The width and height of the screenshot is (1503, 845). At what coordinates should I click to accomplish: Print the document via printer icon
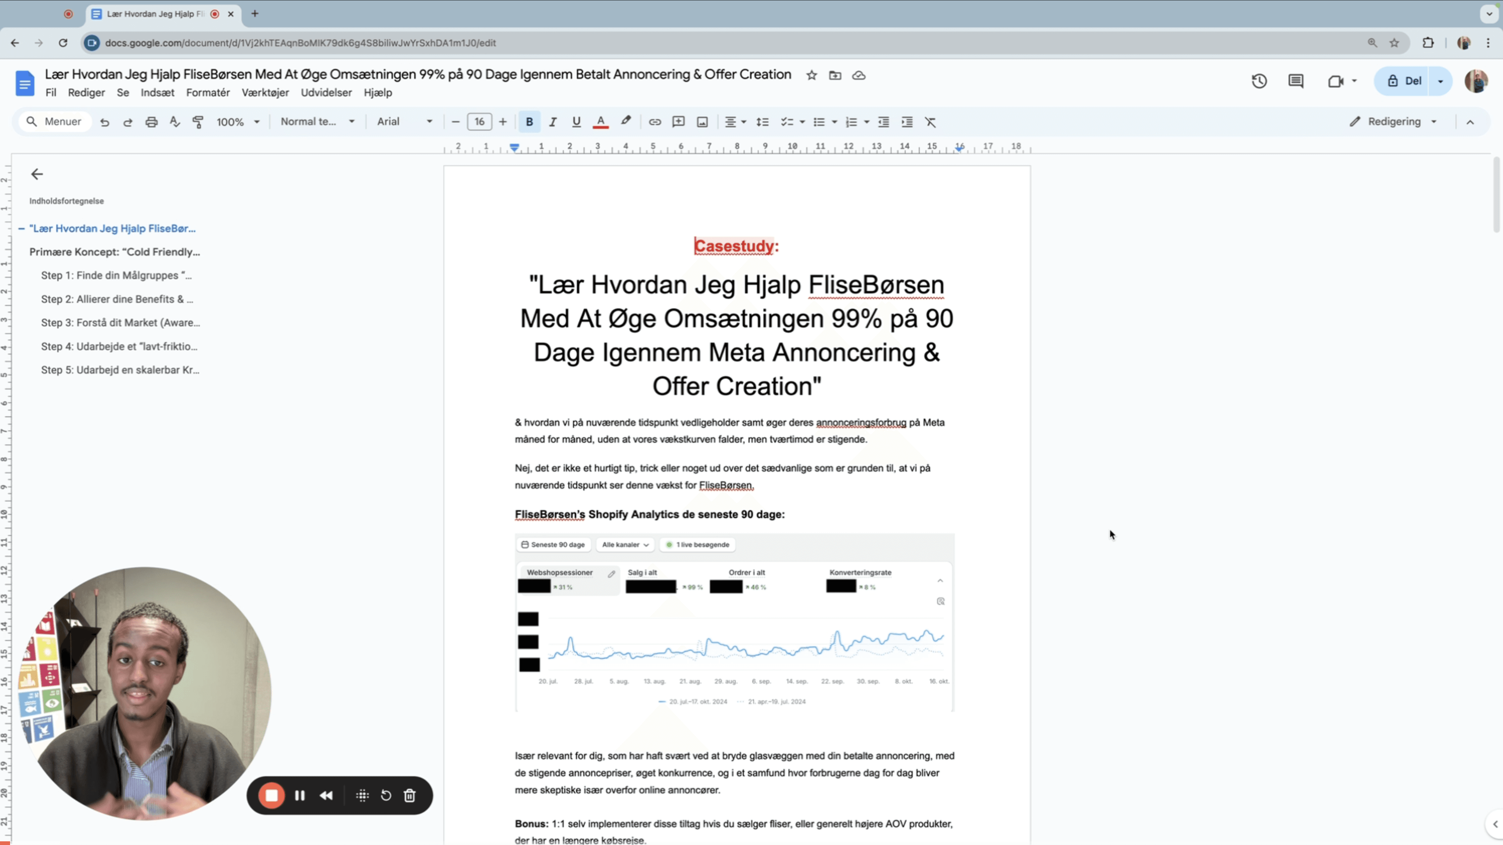pyautogui.click(x=152, y=122)
